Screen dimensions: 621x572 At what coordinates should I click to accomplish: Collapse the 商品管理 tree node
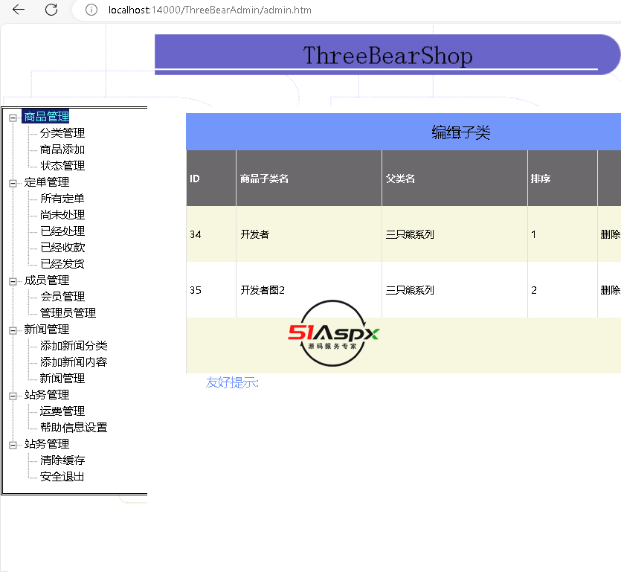tap(13, 117)
